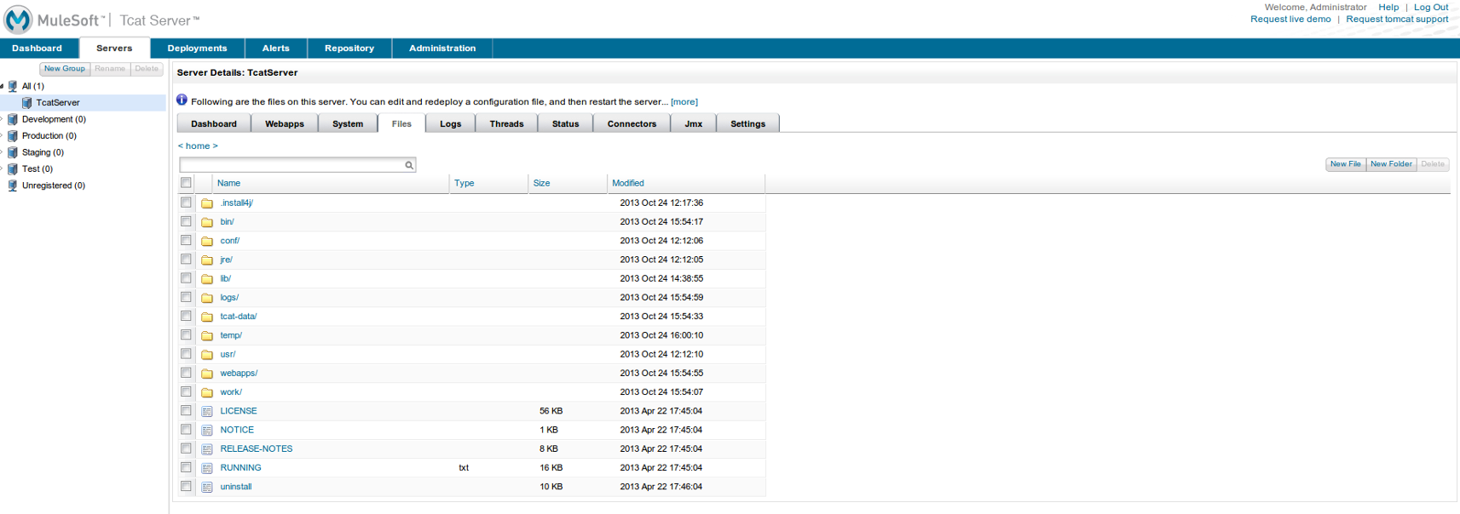Open the Alerts main tab

pyautogui.click(x=275, y=49)
